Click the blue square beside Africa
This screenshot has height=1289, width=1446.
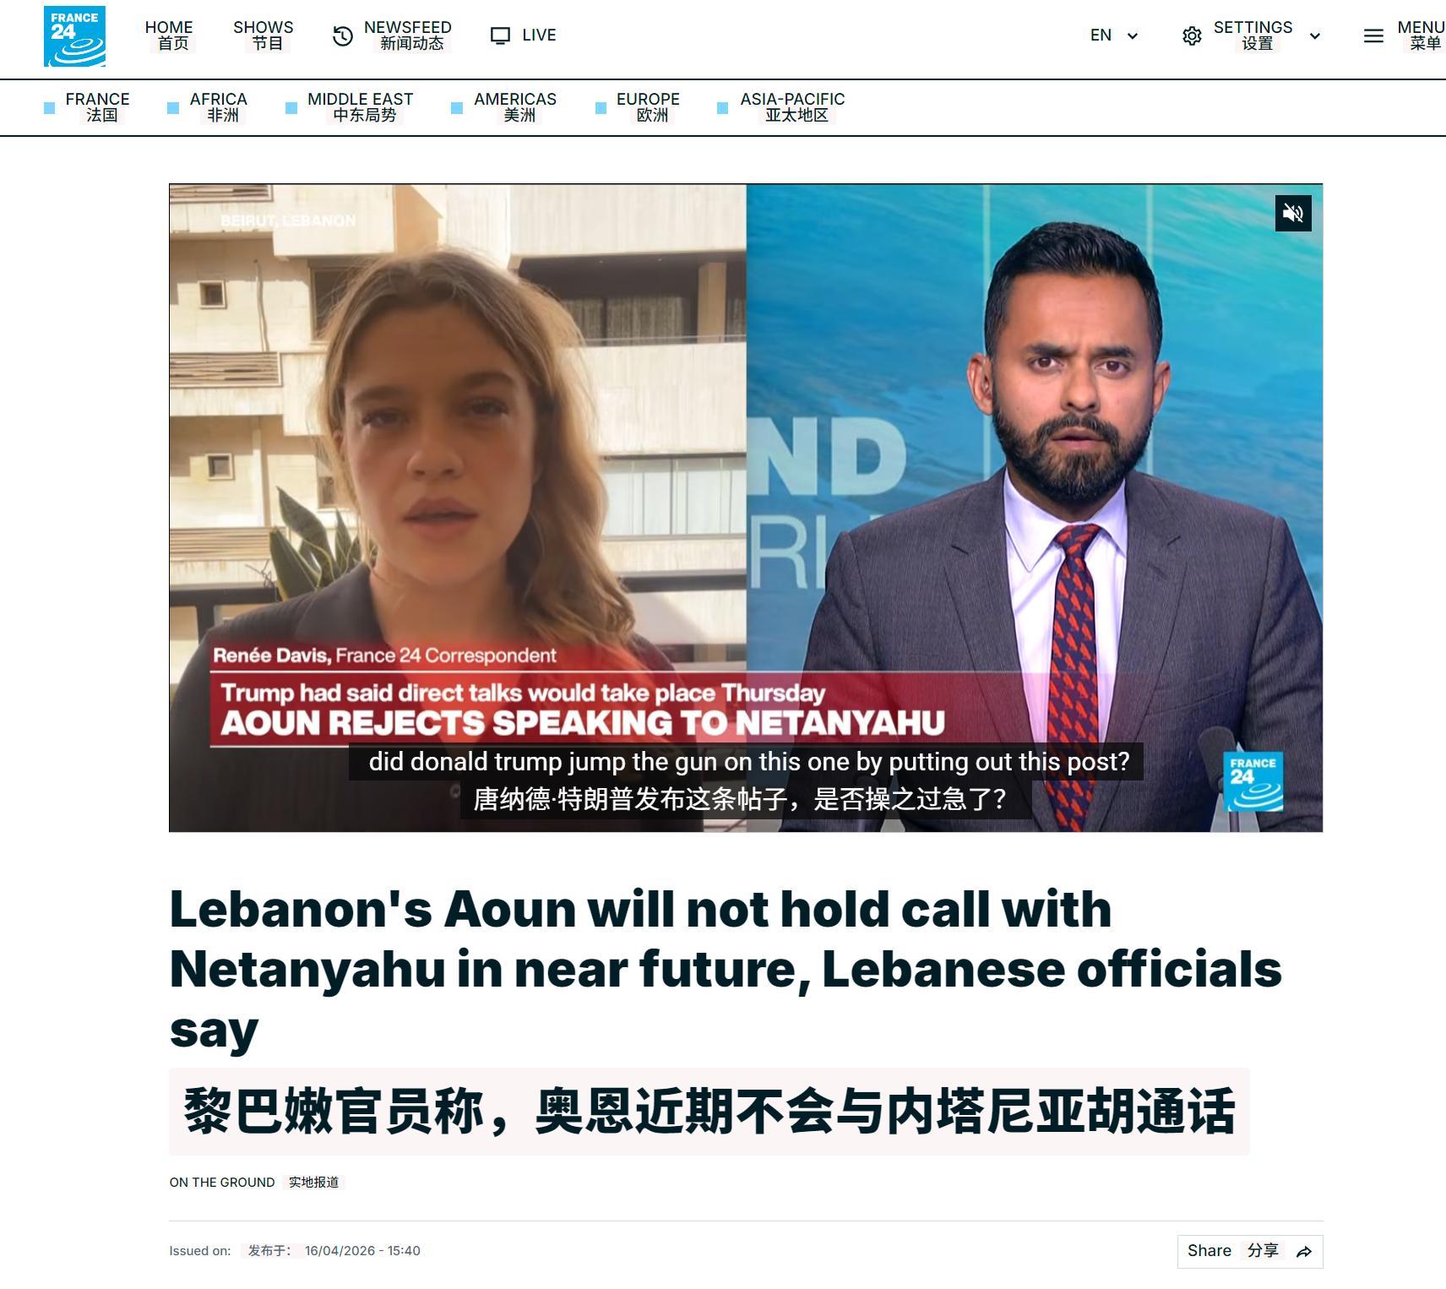[173, 107]
